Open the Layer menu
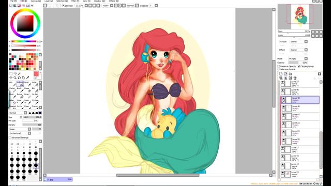Screen dimensions: 331x186 [x=49, y=1]
